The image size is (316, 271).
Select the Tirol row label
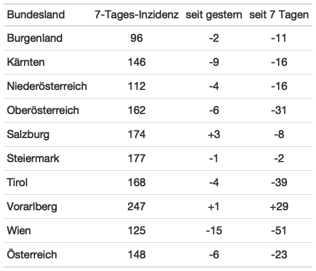click(17, 182)
